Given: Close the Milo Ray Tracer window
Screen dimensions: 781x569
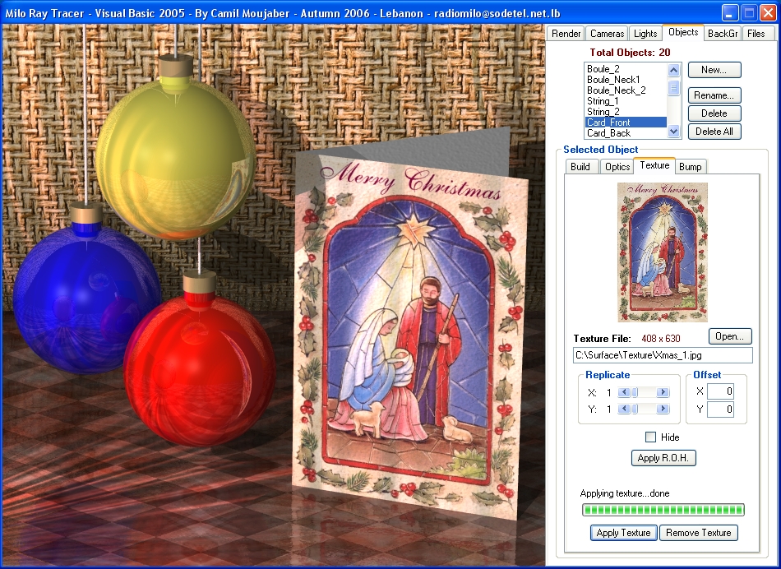Looking at the screenshot, I should 768,13.
